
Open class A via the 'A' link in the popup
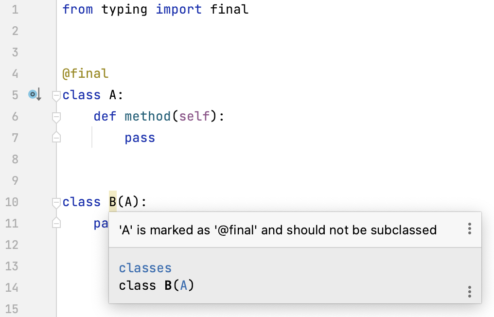(184, 285)
